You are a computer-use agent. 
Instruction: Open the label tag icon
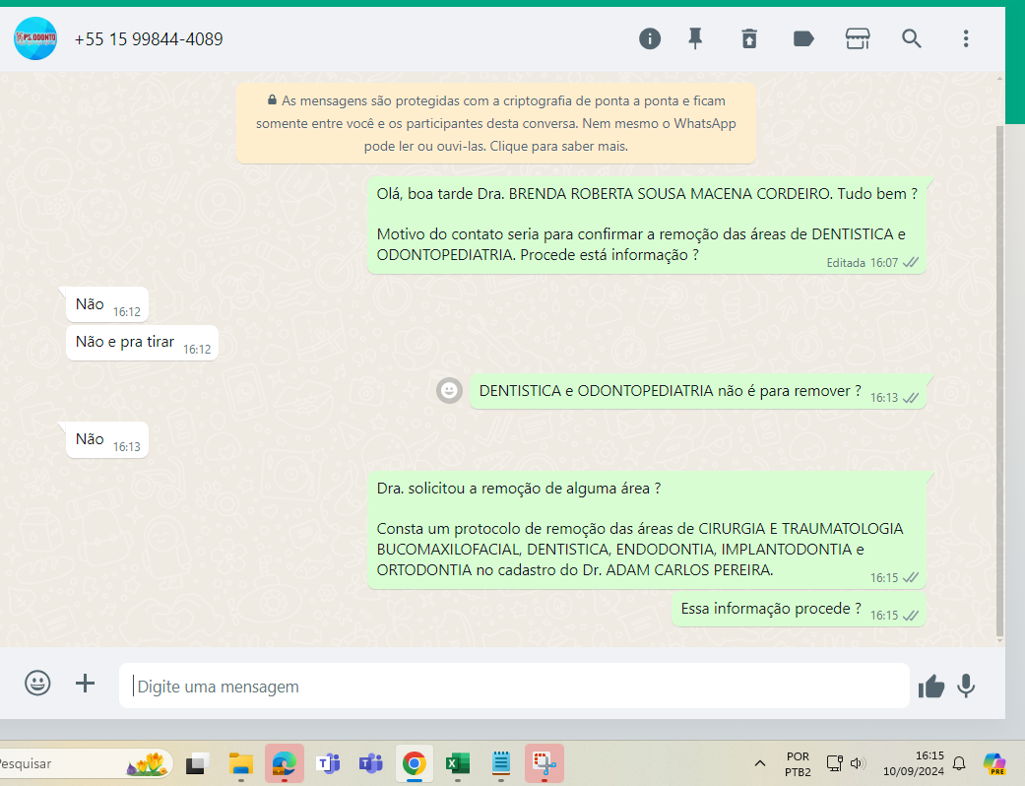click(x=803, y=38)
